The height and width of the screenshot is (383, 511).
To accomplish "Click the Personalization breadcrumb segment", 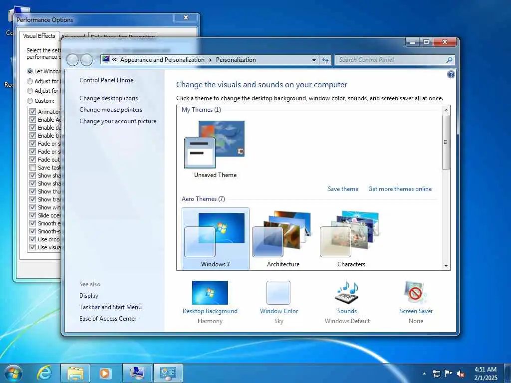I will [x=236, y=60].
